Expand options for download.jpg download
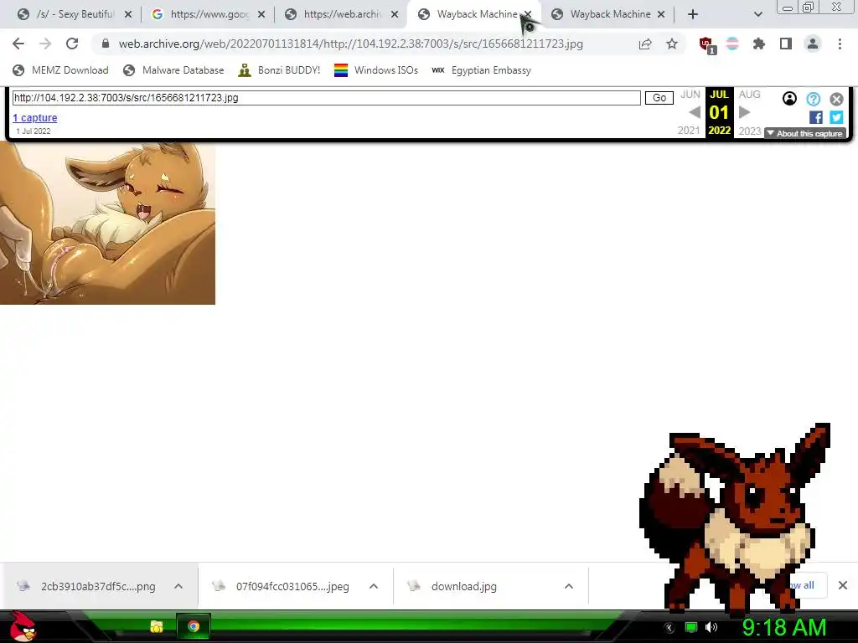The image size is (858, 643). pyautogui.click(x=569, y=586)
